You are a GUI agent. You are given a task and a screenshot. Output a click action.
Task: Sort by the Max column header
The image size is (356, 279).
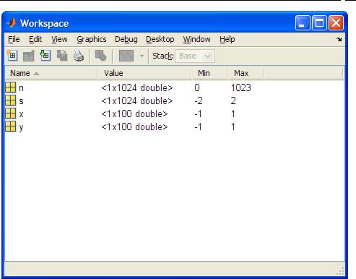pos(246,73)
